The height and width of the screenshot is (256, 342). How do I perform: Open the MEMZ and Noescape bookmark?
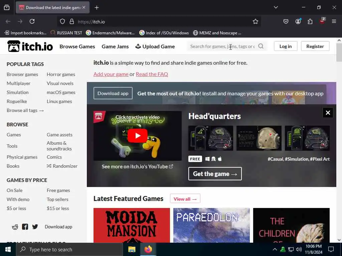click(217, 33)
